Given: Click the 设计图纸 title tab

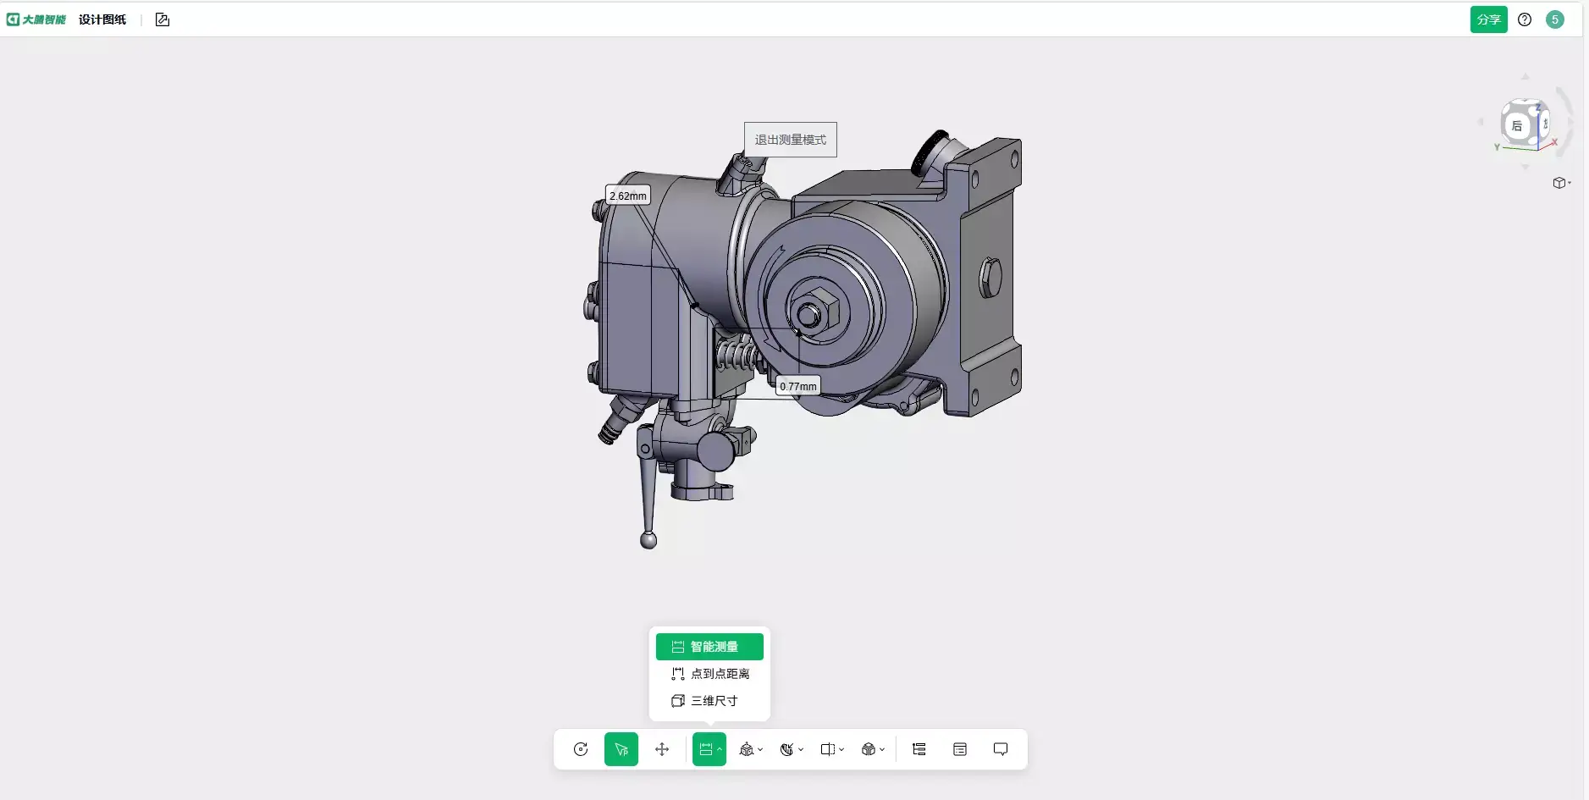Looking at the screenshot, I should coord(101,19).
